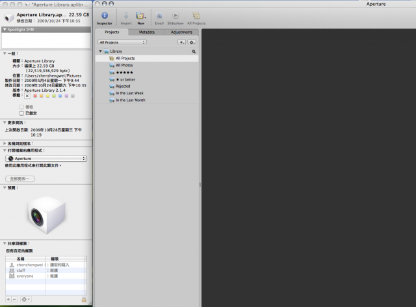Click the Email toolbar icon
The height and width of the screenshot is (307, 416).
[x=159, y=16]
